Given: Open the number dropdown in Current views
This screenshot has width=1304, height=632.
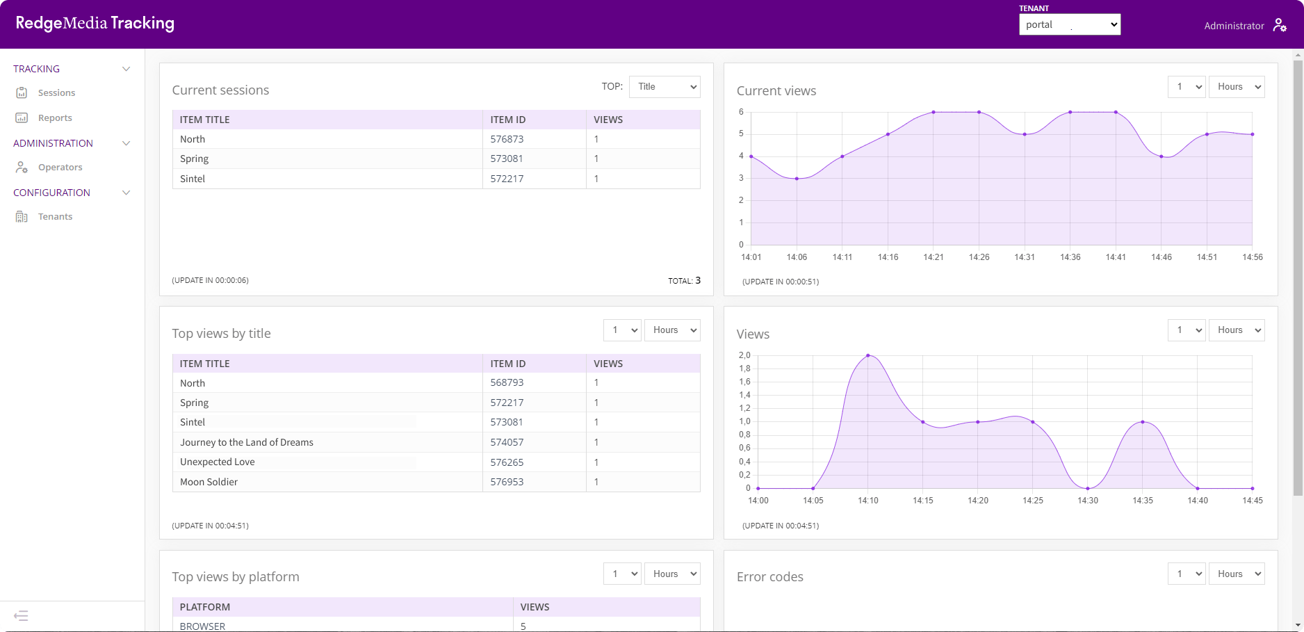Looking at the screenshot, I should tap(1187, 87).
